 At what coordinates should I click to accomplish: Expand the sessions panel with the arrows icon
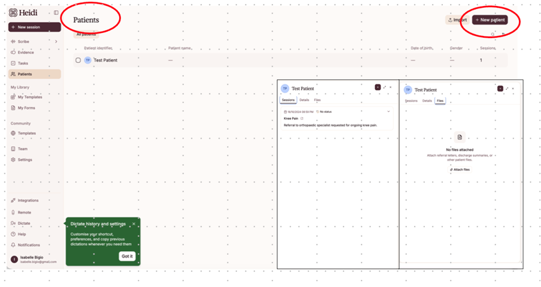point(384,87)
